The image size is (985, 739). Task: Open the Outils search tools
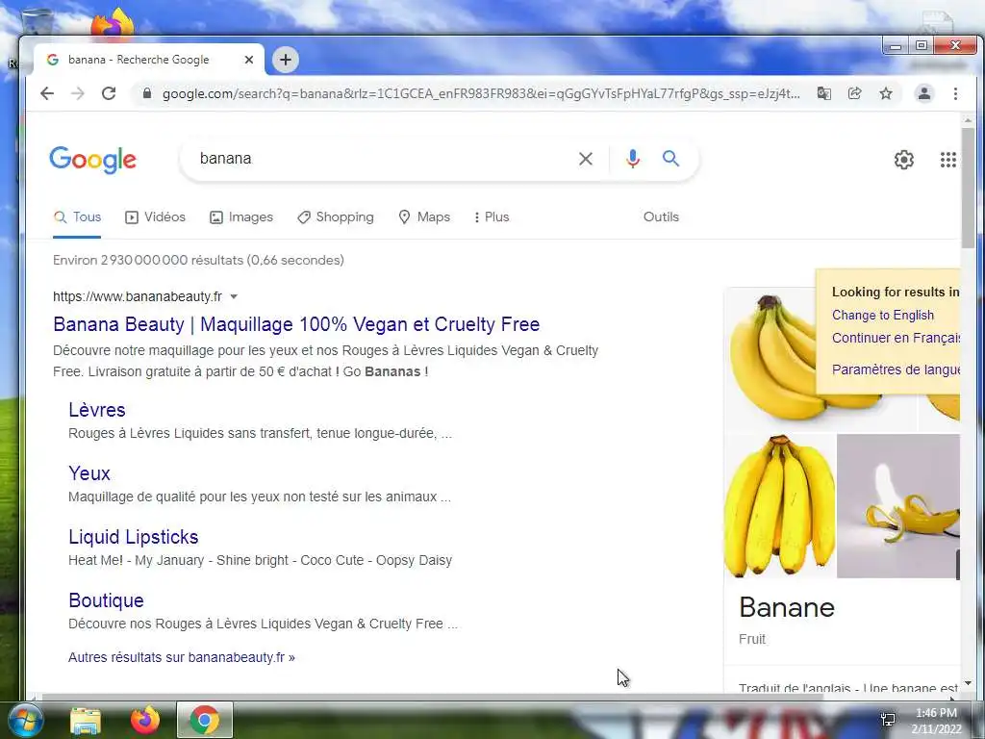pyautogui.click(x=661, y=217)
